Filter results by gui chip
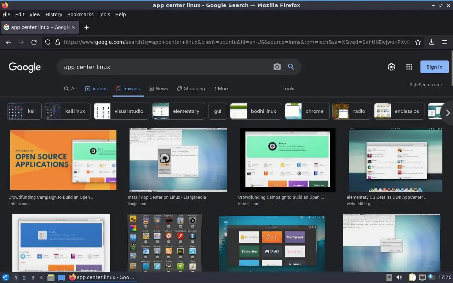 218,111
